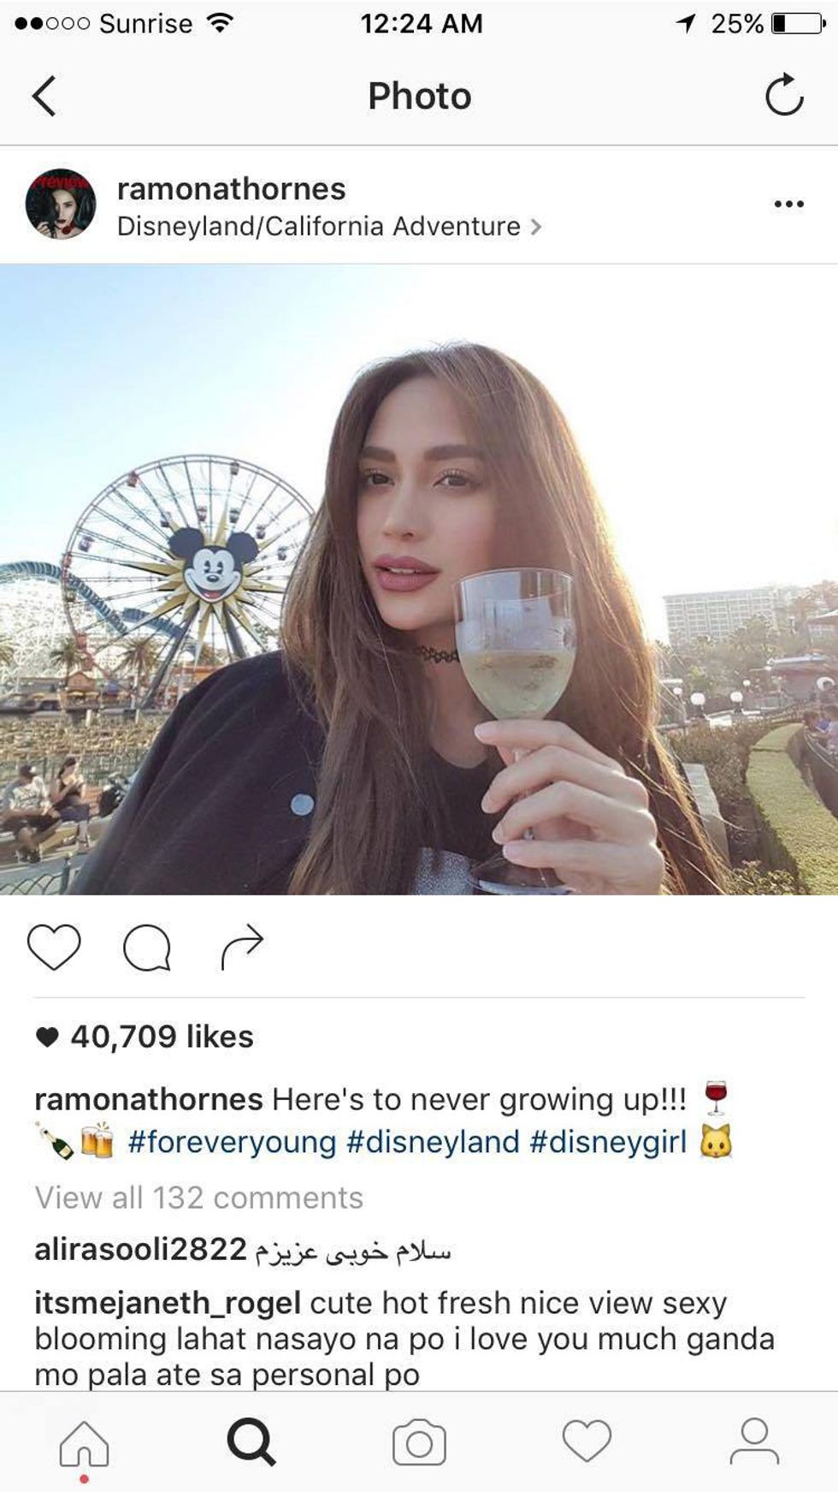Screen dimensions: 838x1492
Task: Expand View all 132 comments
Action: point(199,1198)
